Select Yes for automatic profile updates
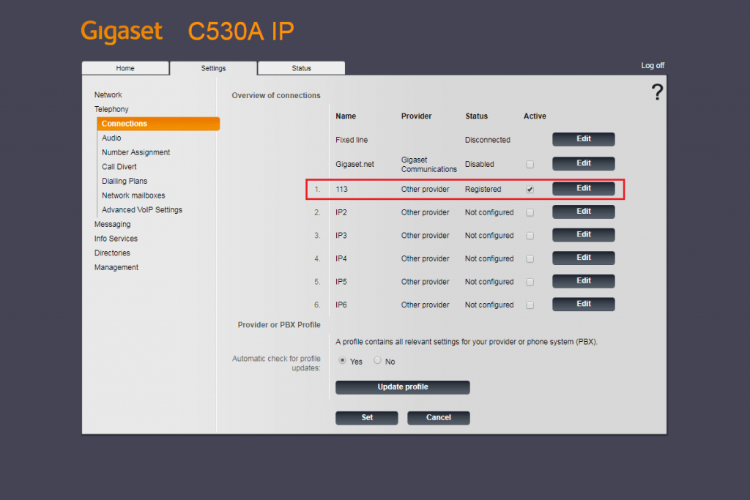Viewport: 750px width, 500px height. tap(343, 360)
